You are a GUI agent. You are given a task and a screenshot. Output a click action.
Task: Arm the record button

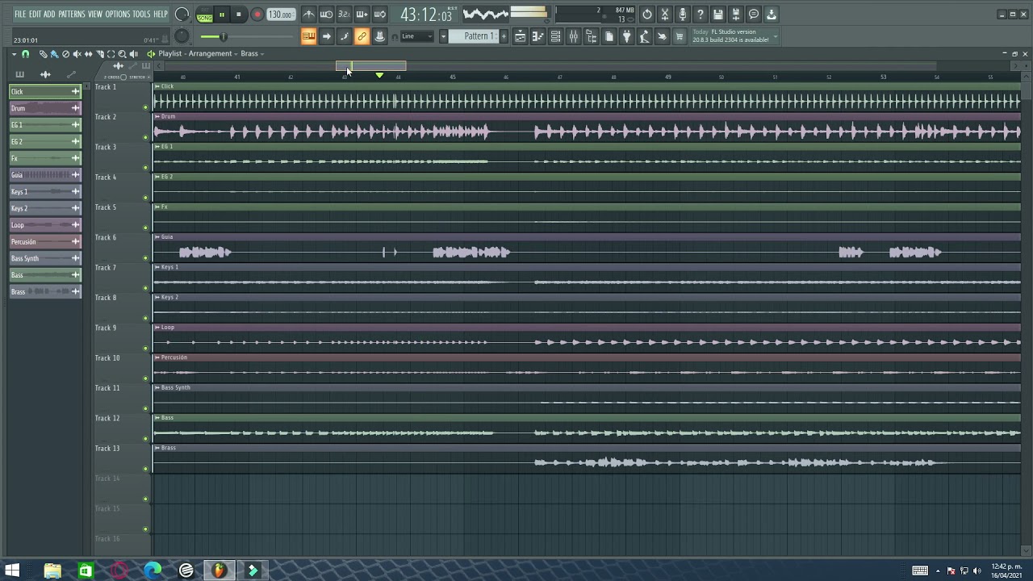click(257, 15)
